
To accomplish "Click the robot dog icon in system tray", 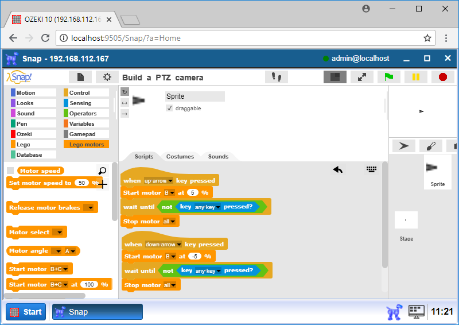I will 394,312.
